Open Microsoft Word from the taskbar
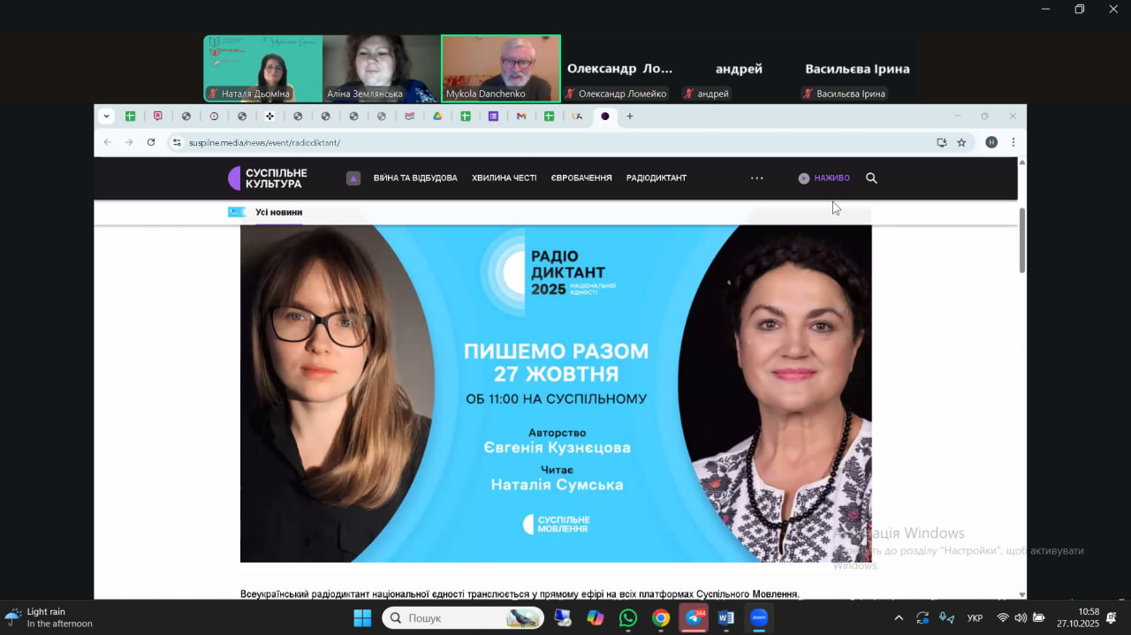Image resolution: width=1131 pixels, height=635 pixels. pyautogui.click(x=726, y=618)
